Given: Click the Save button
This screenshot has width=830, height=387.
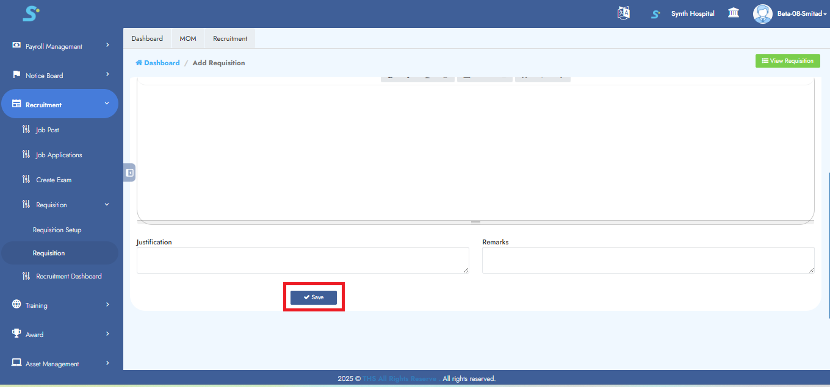Looking at the screenshot, I should (x=314, y=297).
